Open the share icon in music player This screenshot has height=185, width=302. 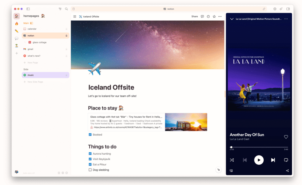(x=287, y=171)
